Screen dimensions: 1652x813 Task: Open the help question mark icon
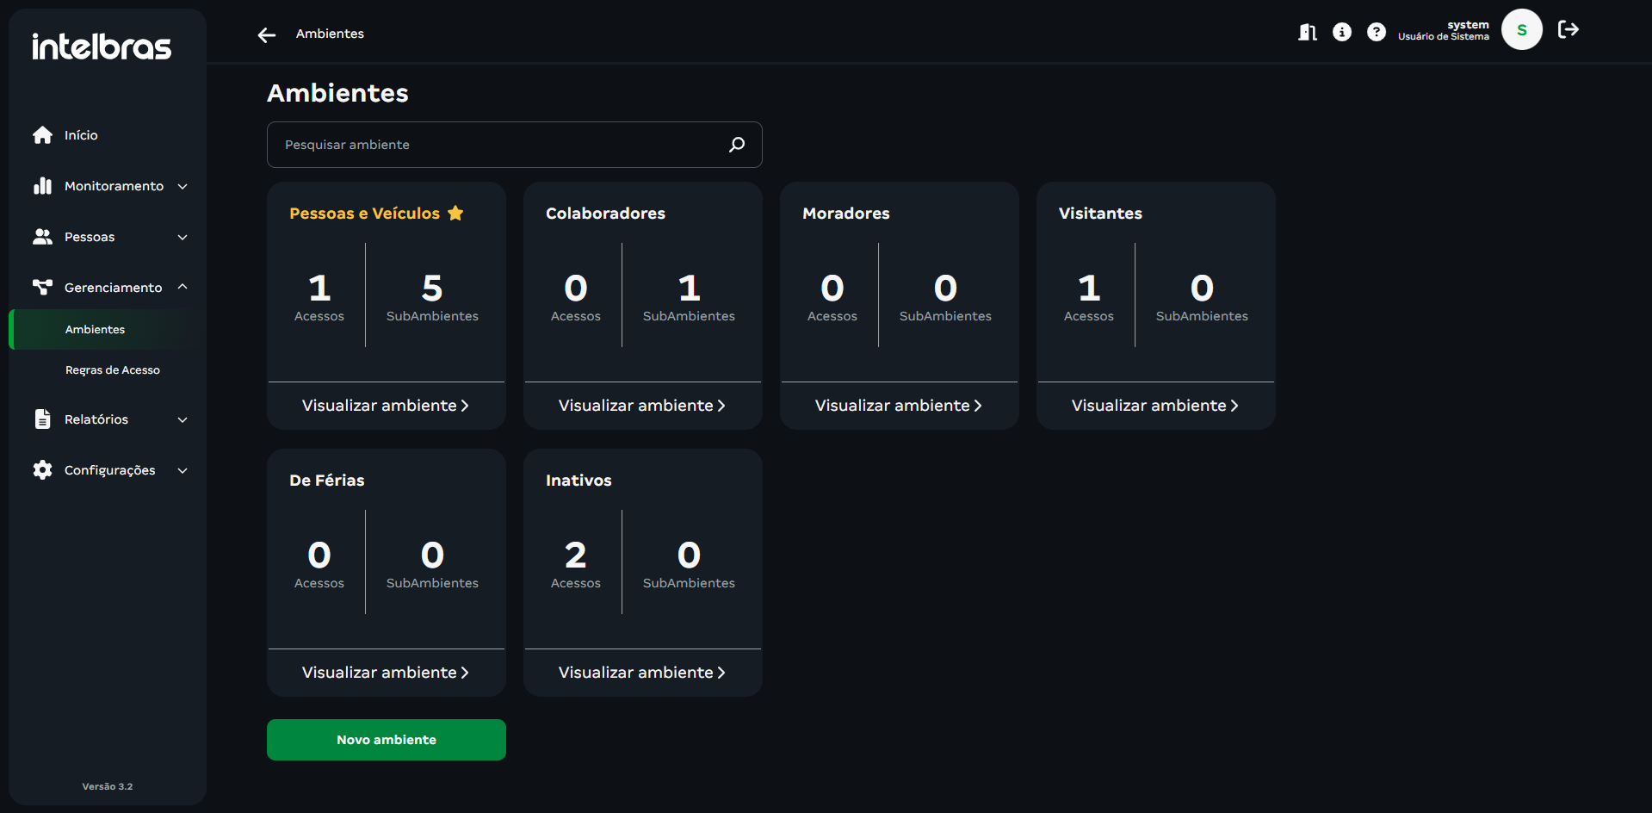pos(1377,32)
